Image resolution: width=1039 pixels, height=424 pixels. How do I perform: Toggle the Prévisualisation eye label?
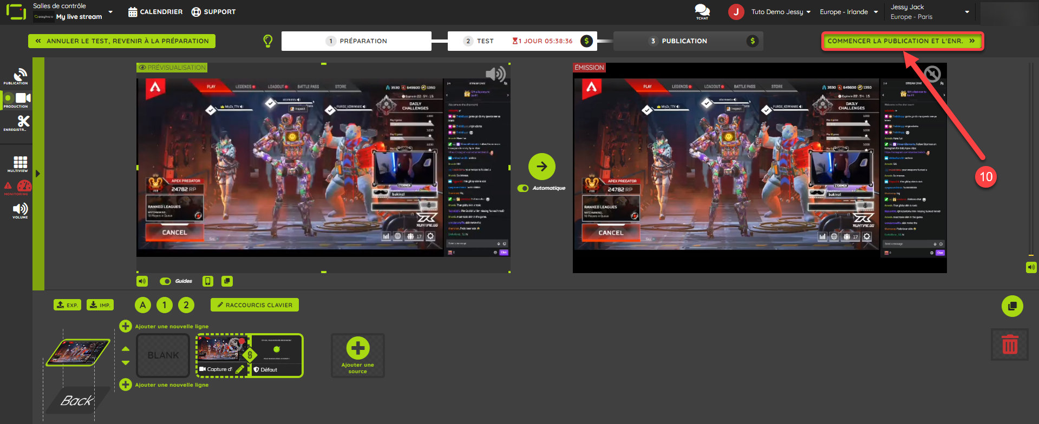(172, 68)
